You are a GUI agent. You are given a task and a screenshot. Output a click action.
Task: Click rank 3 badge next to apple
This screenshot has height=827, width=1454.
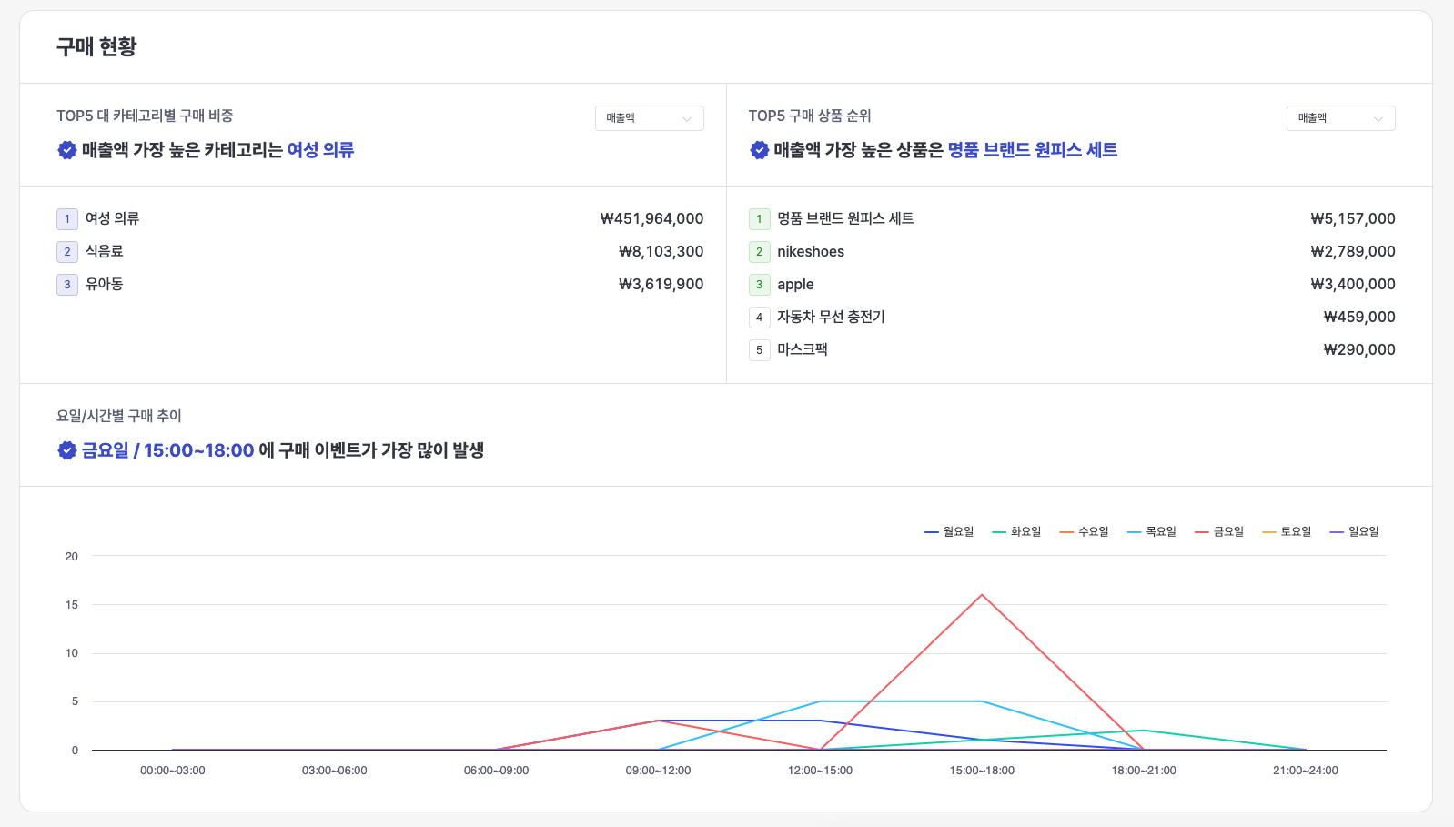(759, 285)
